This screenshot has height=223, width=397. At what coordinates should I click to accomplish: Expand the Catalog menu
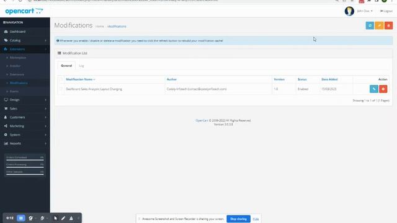point(25,40)
